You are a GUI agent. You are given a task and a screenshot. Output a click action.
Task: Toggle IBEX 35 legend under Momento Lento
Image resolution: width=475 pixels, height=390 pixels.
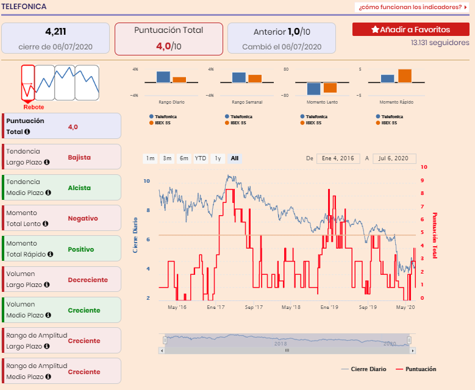tap(311, 123)
